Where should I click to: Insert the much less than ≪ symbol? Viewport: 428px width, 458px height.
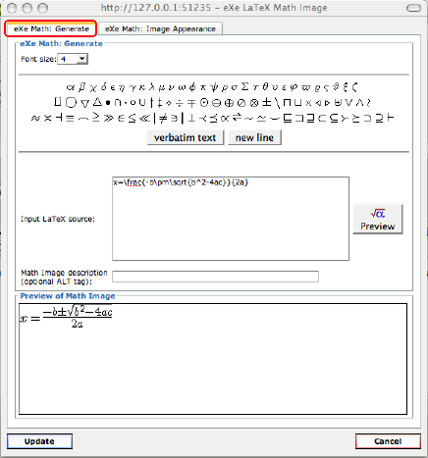143,118
